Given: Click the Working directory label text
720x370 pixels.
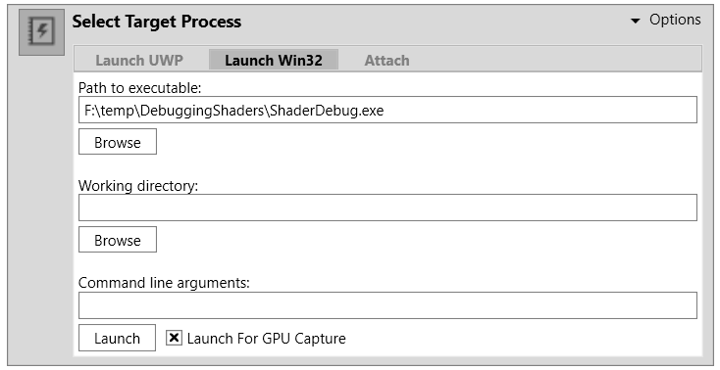Looking at the screenshot, I should tap(138, 186).
